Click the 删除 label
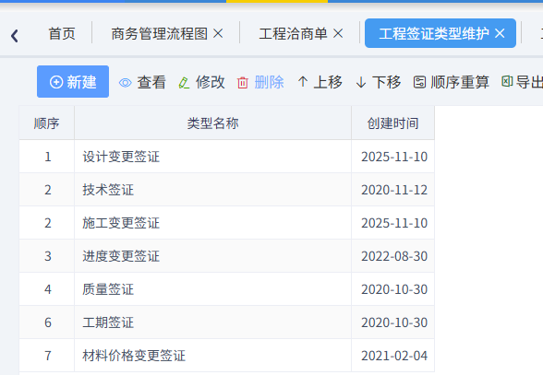 pos(269,82)
